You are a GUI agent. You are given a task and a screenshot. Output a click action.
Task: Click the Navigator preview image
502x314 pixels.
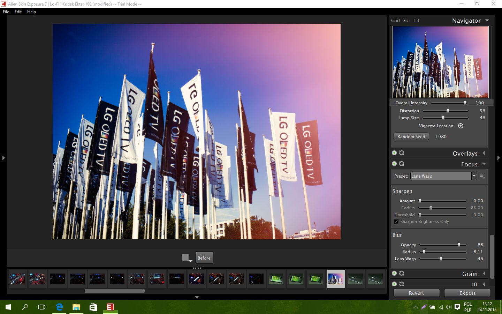pos(441,62)
